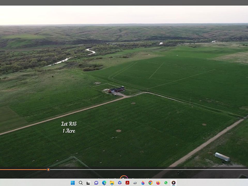Launch Microsoft Edge from the taskbar

[104, 183]
